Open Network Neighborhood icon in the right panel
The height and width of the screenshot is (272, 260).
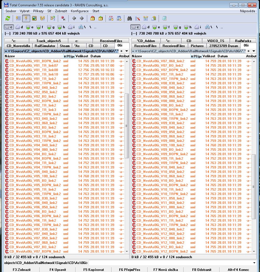tap(208, 27)
